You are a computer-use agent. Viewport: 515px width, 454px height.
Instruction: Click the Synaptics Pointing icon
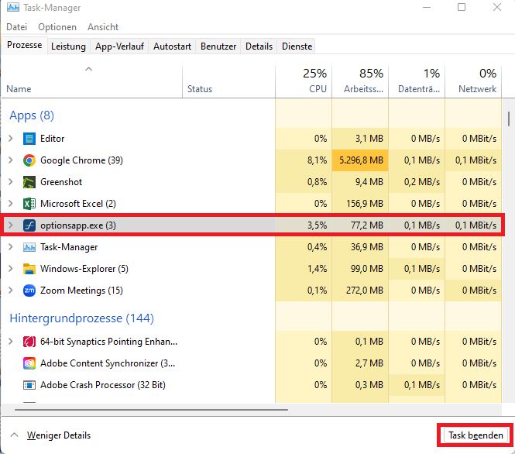point(29,342)
